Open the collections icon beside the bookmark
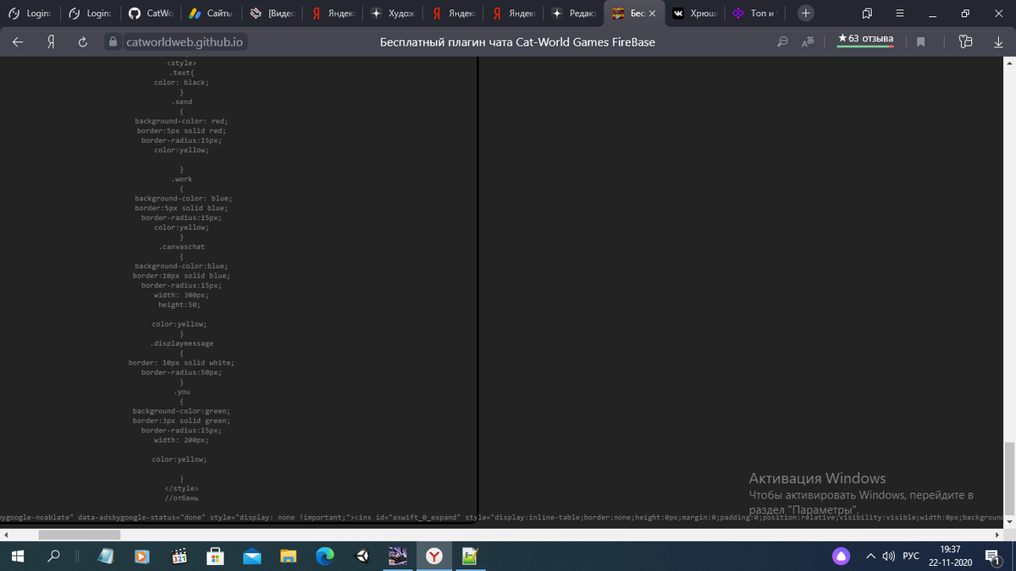Viewport: 1016px width, 571px height. [x=965, y=41]
